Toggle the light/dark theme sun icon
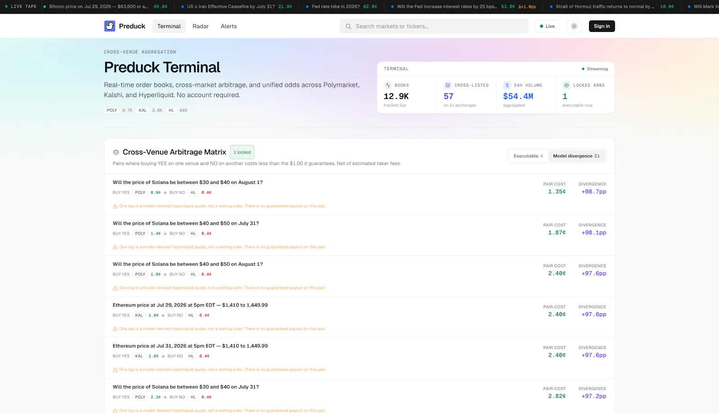Screen dimensions: 719x413 574,26
